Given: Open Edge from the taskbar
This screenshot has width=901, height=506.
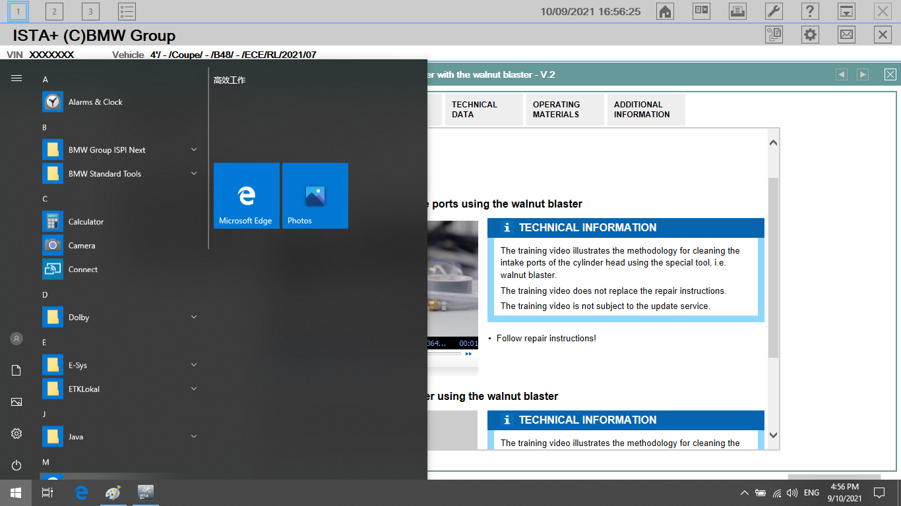Looking at the screenshot, I should [x=81, y=493].
